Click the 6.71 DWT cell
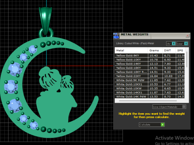194x145 pixels. tap(169, 56)
